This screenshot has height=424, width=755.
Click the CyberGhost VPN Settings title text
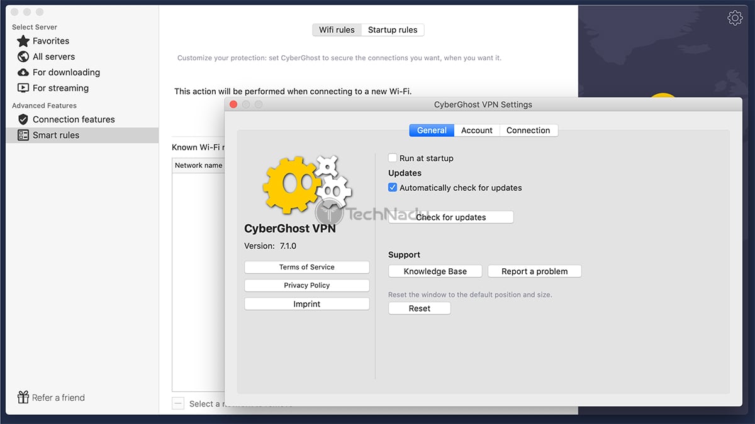[483, 104]
